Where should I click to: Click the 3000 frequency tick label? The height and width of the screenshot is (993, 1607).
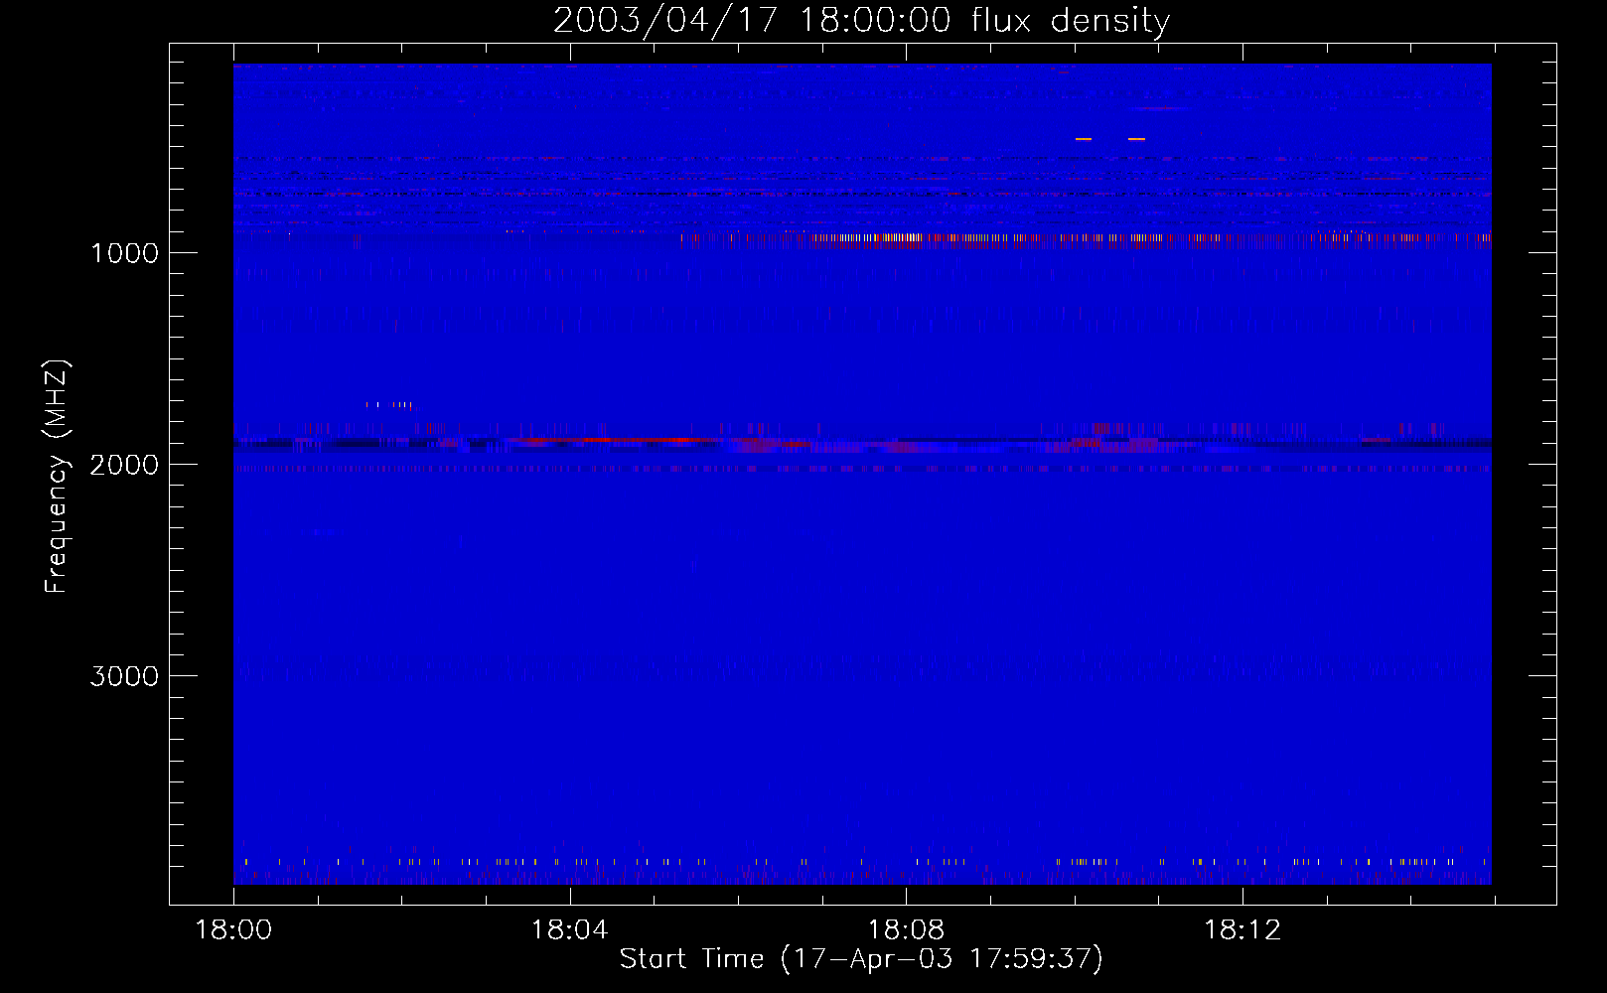pos(124,676)
